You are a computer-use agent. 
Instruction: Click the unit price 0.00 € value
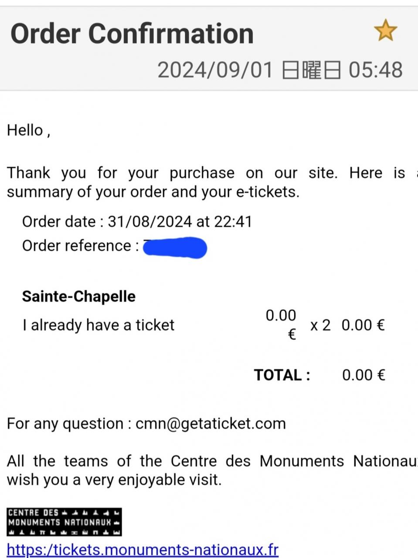[281, 324]
